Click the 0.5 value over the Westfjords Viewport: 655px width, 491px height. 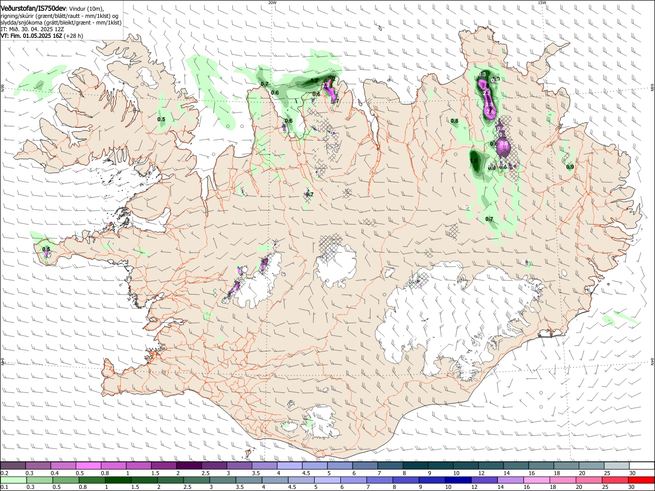[161, 119]
